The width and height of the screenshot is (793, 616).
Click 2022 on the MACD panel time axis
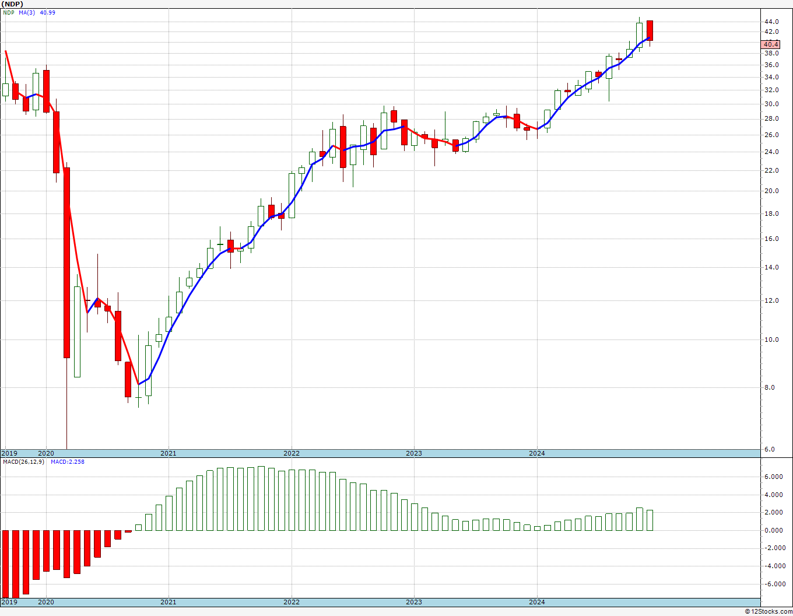click(x=292, y=602)
